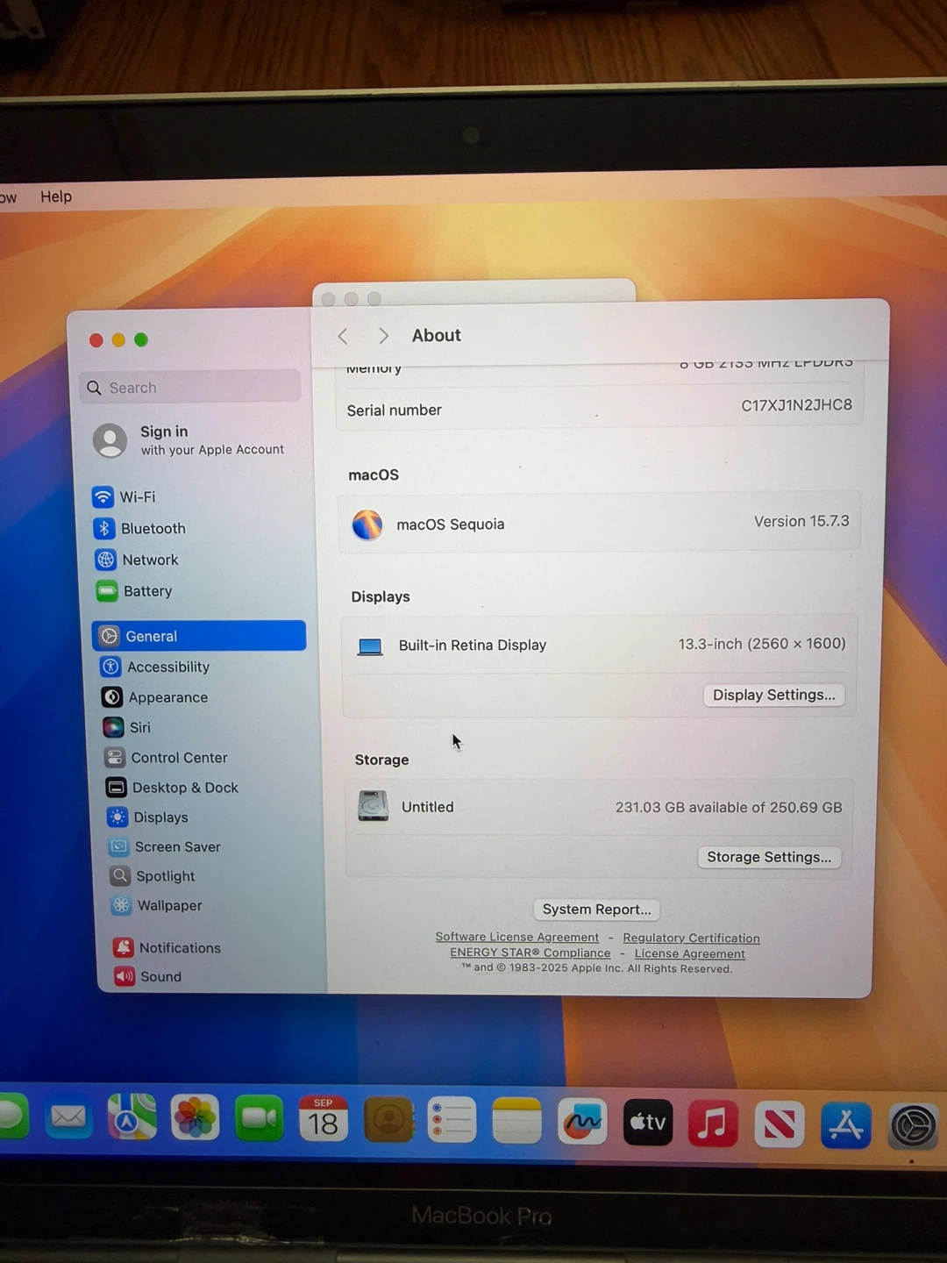Click the Display Settings... button

(773, 695)
